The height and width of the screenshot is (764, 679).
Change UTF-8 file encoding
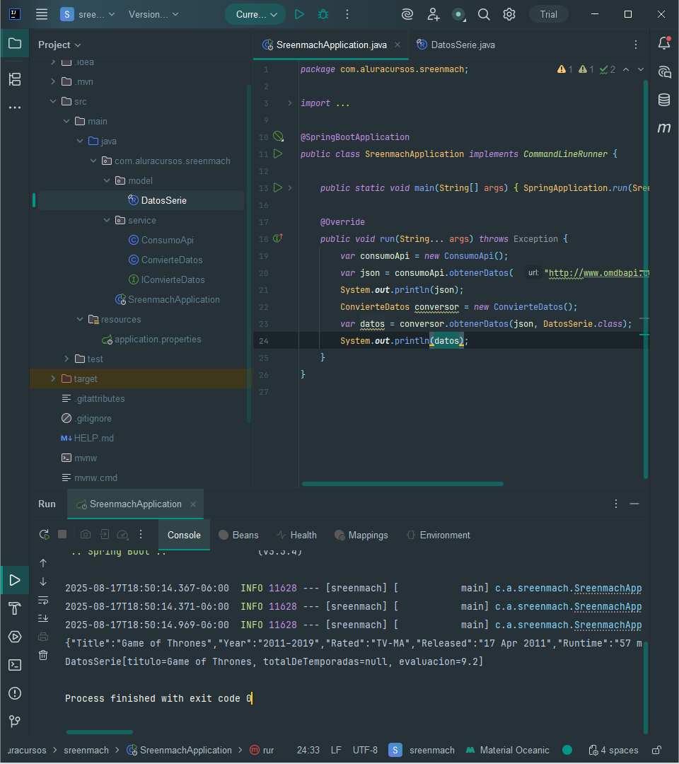click(365, 750)
